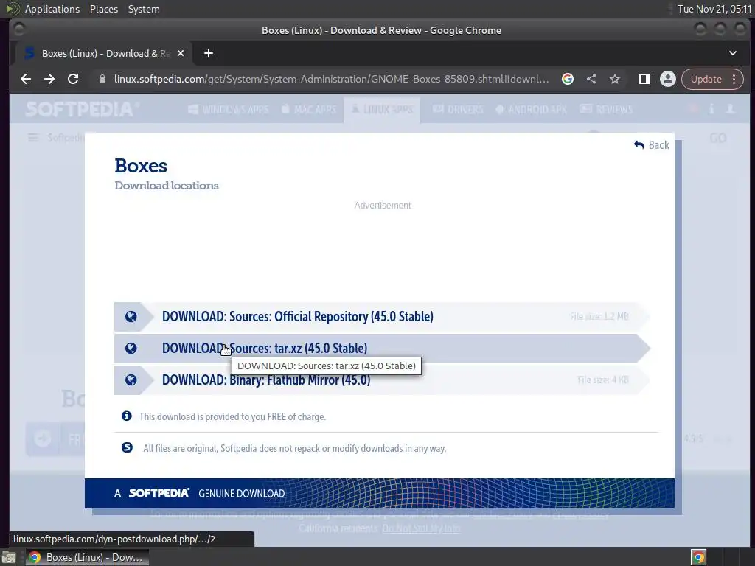Click the 'Boxes' dialog heading
The image size is (755, 566).
click(141, 166)
